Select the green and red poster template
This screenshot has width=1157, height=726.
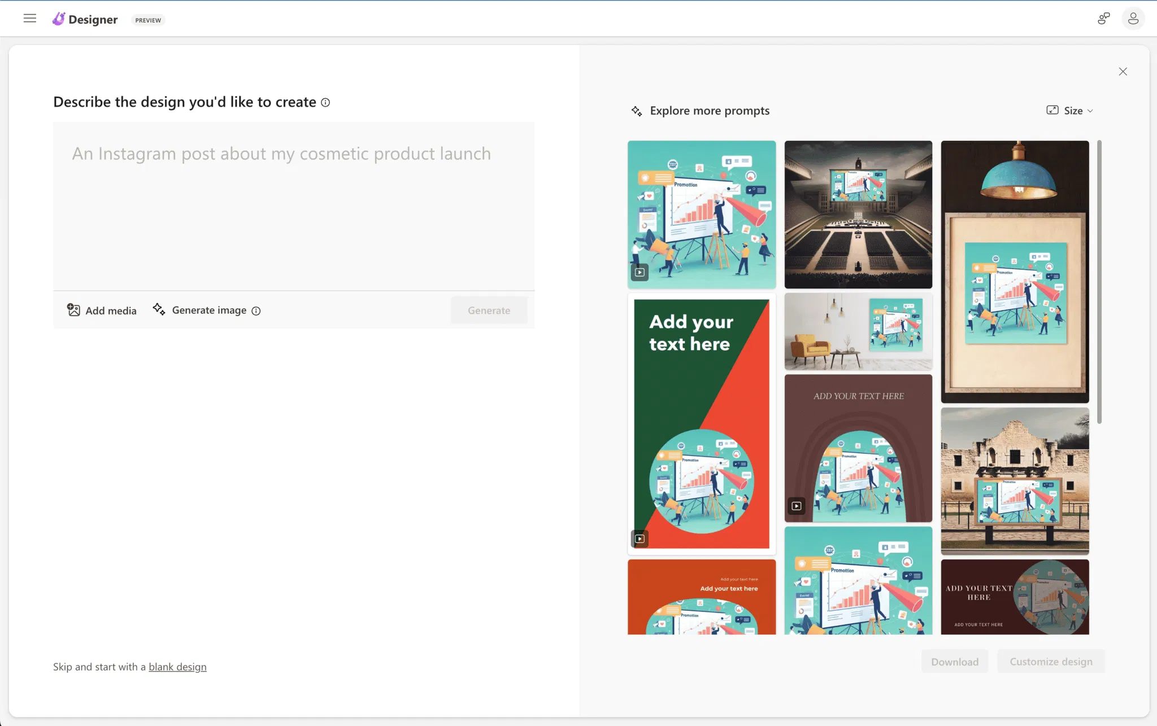pyautogui.click(x=701, y=423)
